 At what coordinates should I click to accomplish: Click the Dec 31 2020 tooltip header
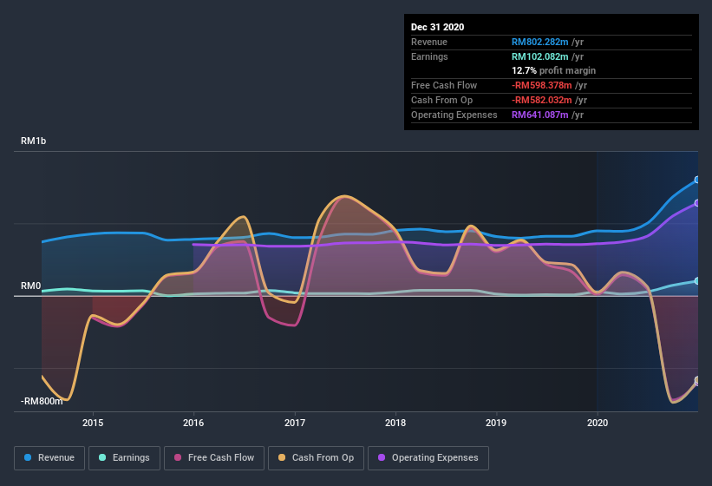438,27
